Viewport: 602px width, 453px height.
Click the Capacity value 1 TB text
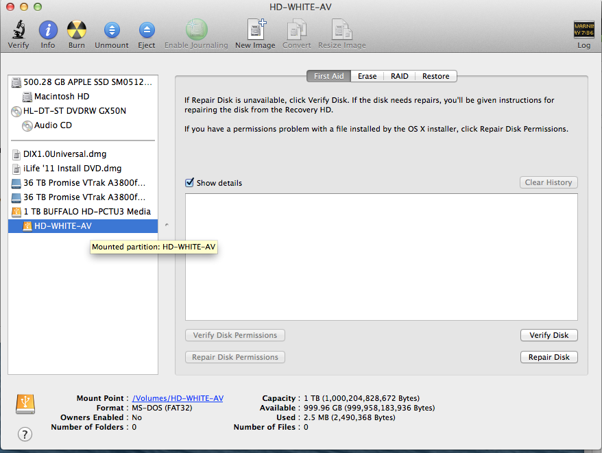pos(361,398)
